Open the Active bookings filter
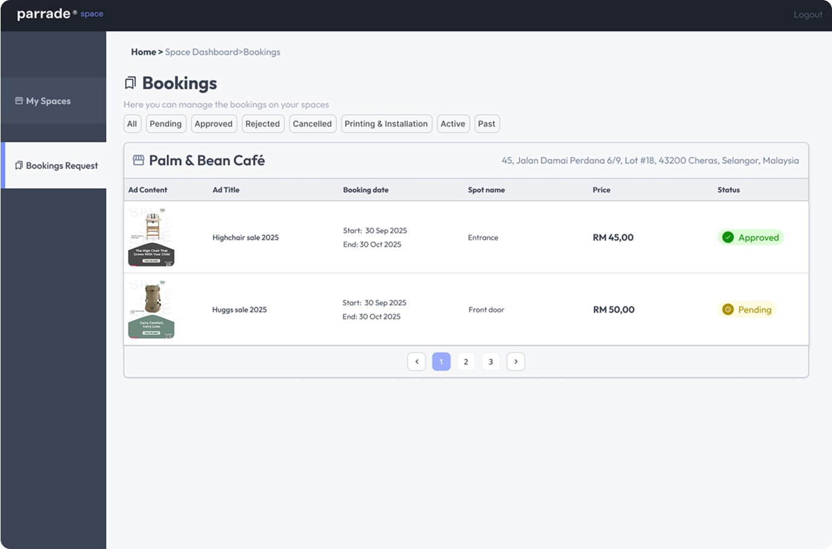This screenshot has height=549, width=832. [453, 124]
